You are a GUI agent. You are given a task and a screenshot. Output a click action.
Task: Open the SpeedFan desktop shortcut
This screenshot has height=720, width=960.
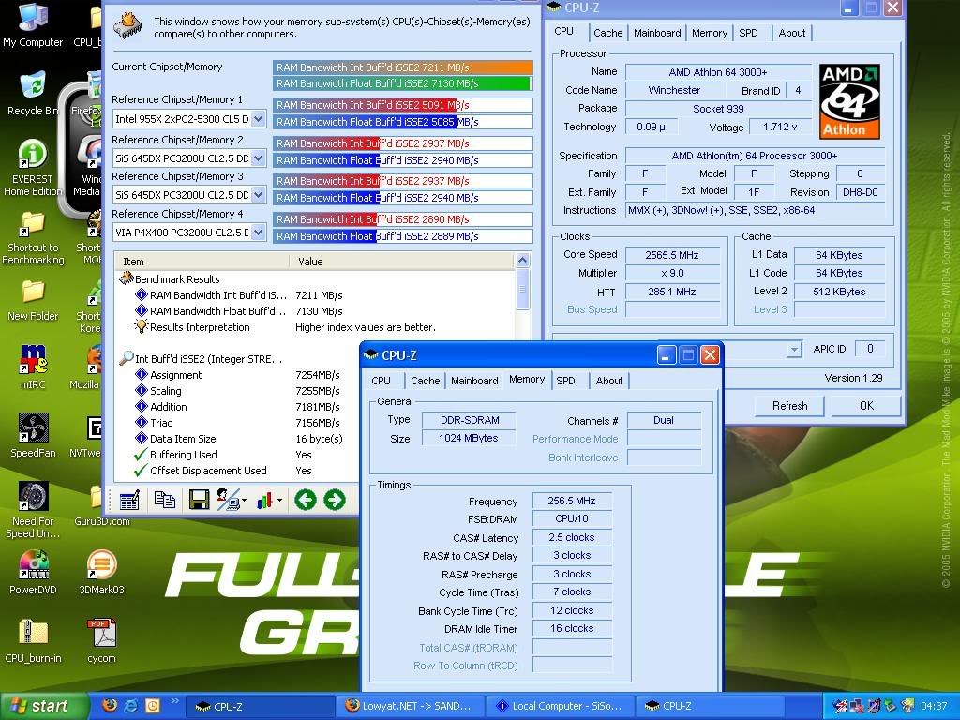pos(33,434)
